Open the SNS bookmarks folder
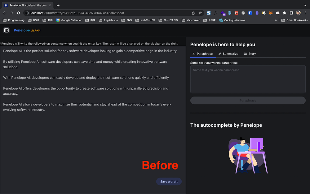 (126, 20)
